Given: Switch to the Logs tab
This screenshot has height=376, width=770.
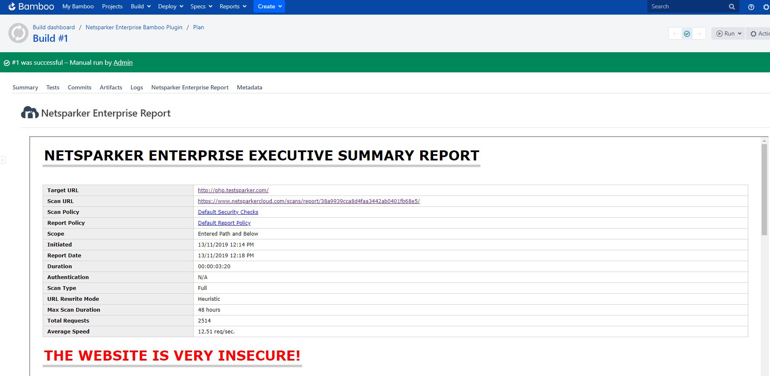Looking at the screenshot, I should pos(137,87).
